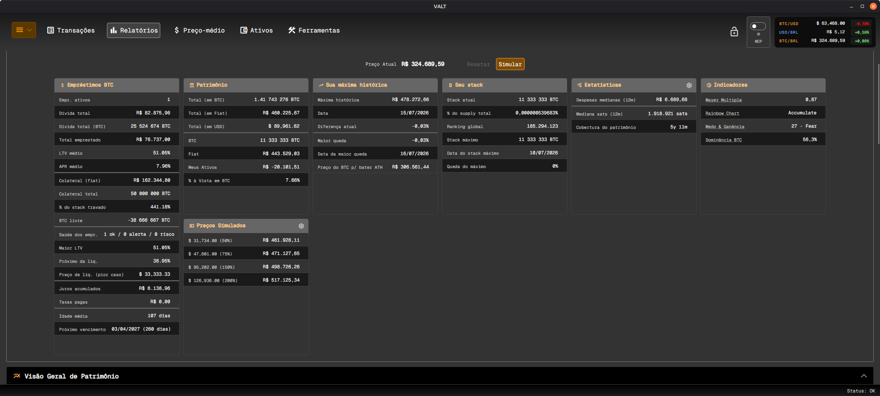Click the BTC/BRL price ticker row
Screen dimensions: 880x396
tap(824, 41)
